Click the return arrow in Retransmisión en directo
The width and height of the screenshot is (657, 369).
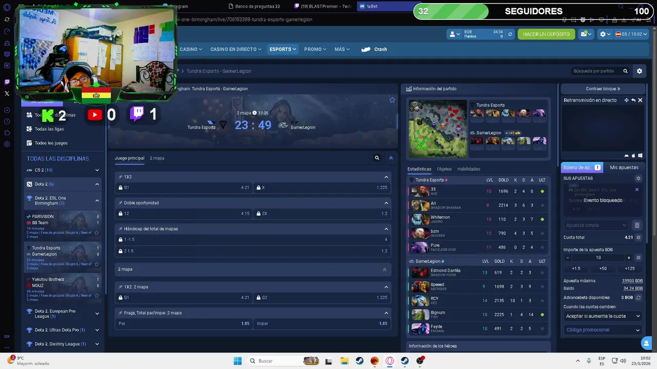(633, 100)
